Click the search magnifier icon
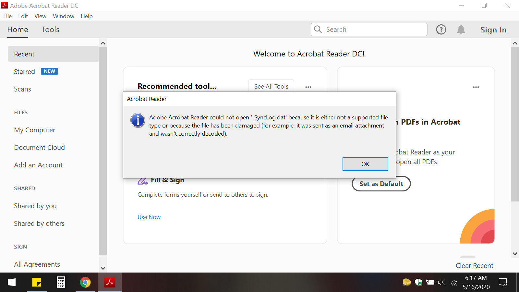This screenshot has width=519, height=292. coord(318,29)
